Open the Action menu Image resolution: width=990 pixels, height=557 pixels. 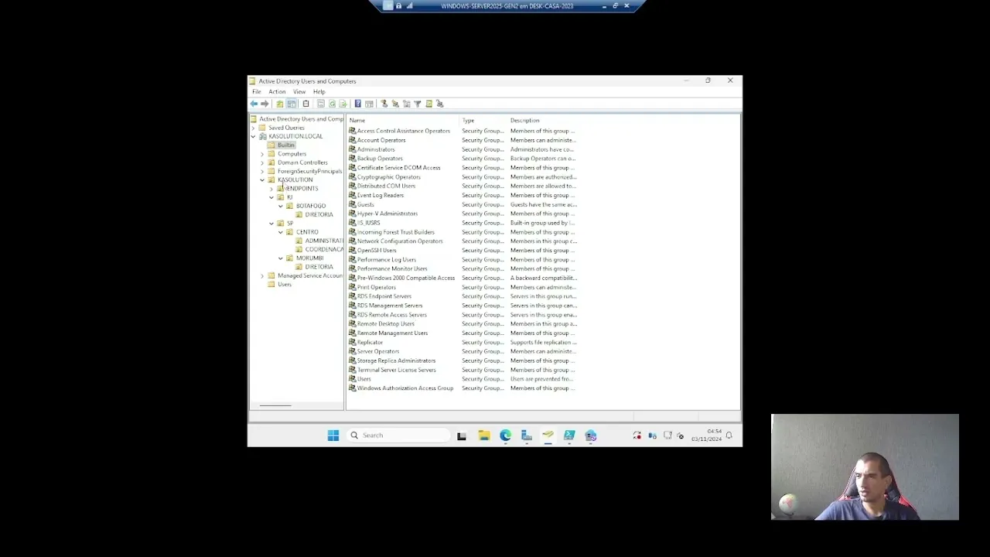pos(277,91)
